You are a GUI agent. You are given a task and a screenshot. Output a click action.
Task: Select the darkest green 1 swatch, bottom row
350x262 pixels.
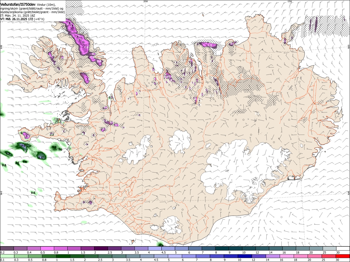tap(63, 256)
